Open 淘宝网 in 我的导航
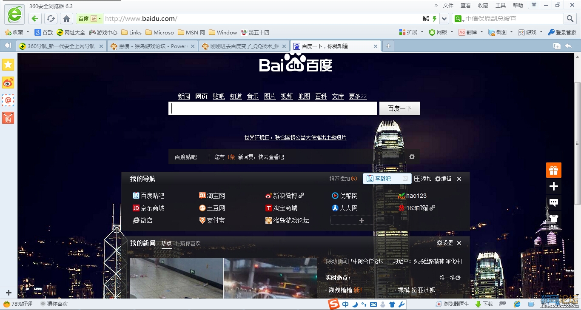Image resolution: width=581 pixels, height=310 pixels. coord(212,196)
